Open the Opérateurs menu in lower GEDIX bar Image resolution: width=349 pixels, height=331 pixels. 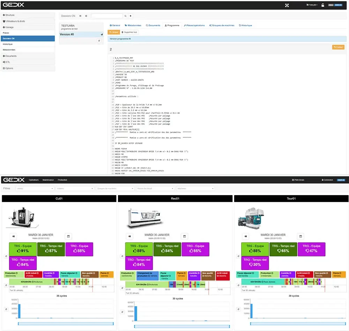34,180
